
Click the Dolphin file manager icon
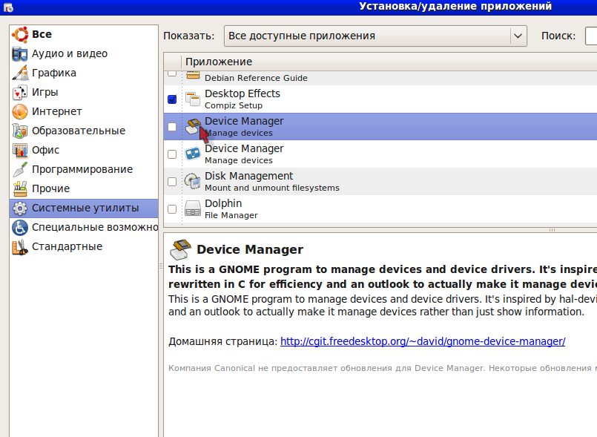pyautogui.click(x=193, y=208)
